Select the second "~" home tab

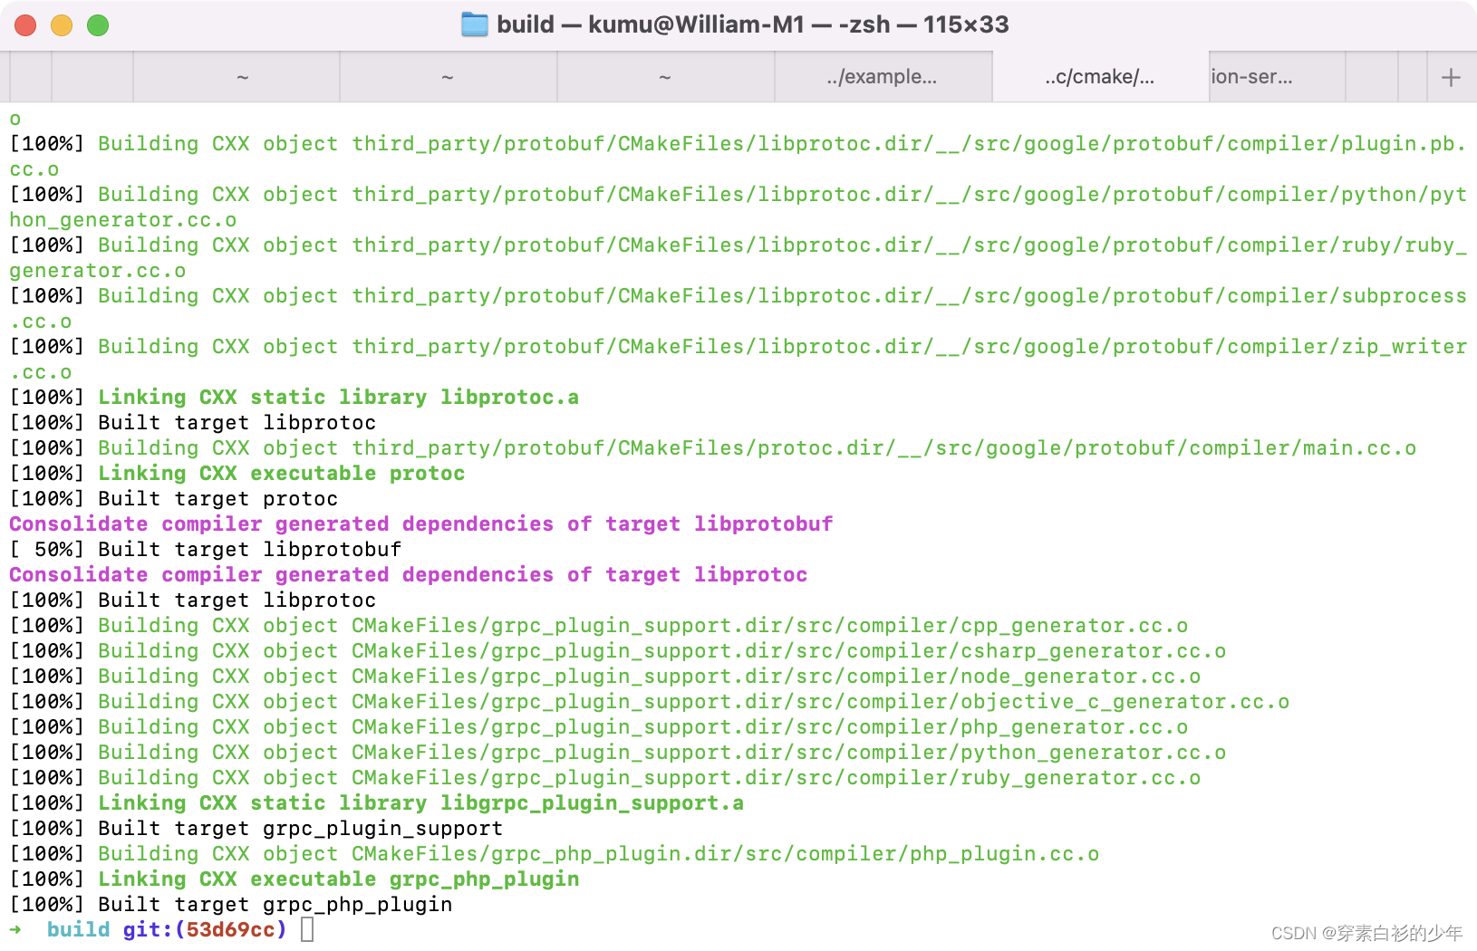[x=447, y=77]
